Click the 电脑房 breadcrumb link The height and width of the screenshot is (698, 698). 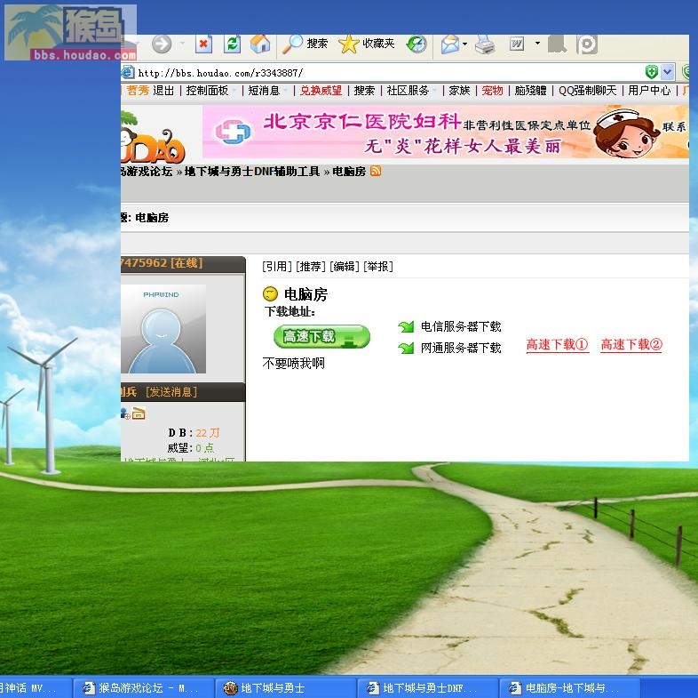[x=349, y=171]
